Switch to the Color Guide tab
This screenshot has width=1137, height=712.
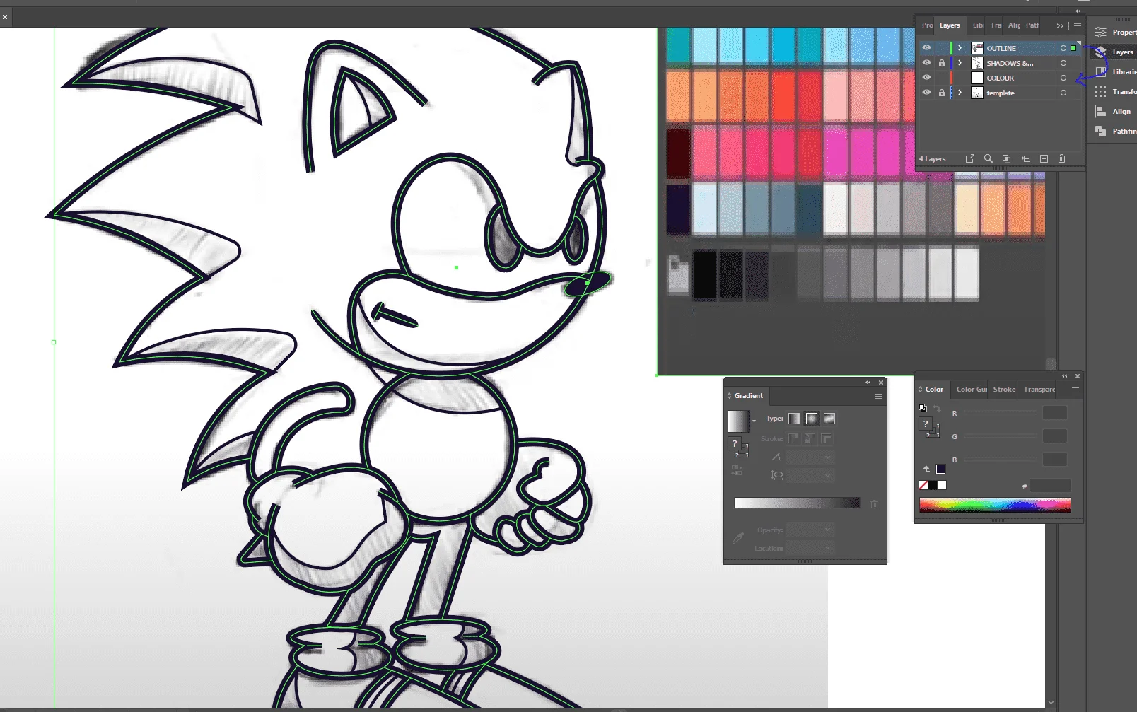tap(972, 390)
